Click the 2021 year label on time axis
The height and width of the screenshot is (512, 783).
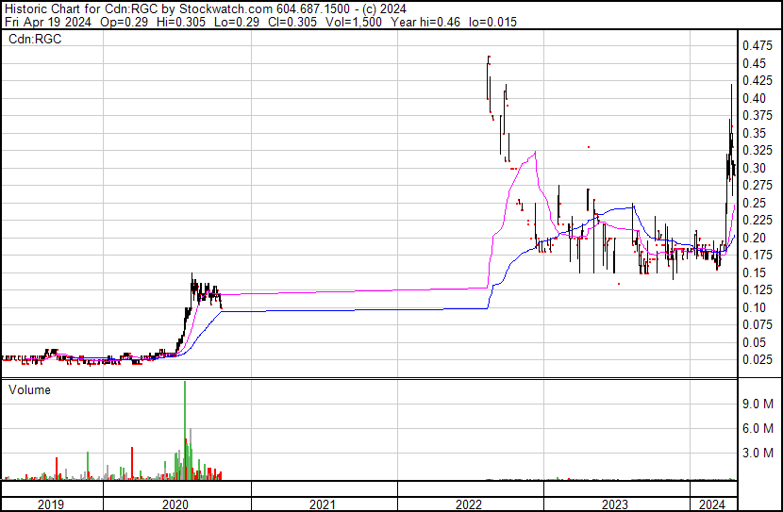(x=323, y=504)
